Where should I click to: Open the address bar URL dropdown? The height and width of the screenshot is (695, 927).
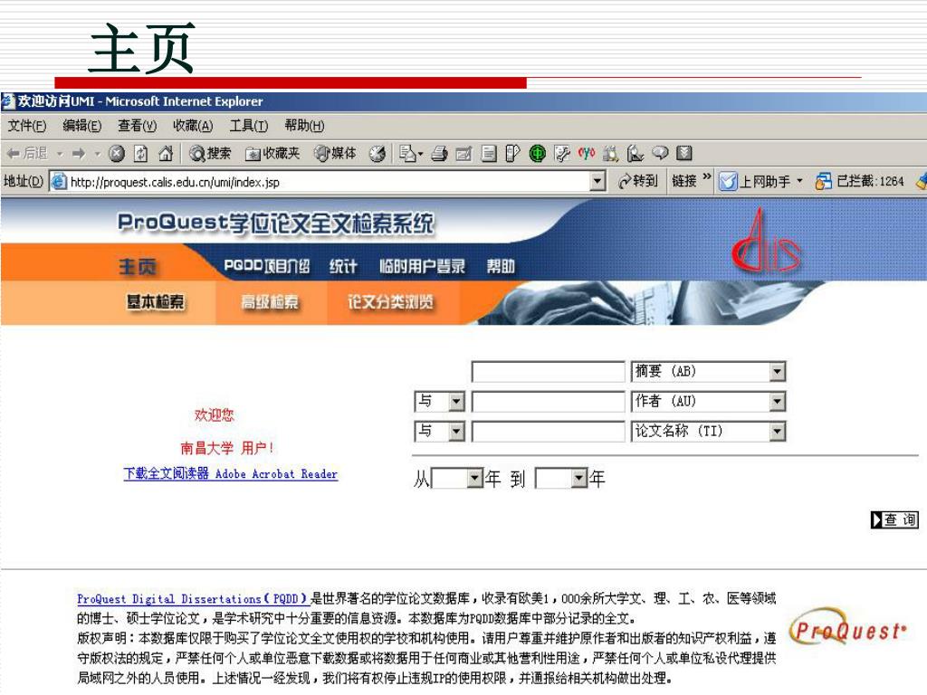point(597,181)
